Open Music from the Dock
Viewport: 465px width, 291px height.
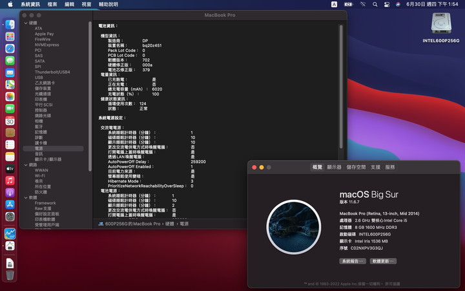[10, 180]
